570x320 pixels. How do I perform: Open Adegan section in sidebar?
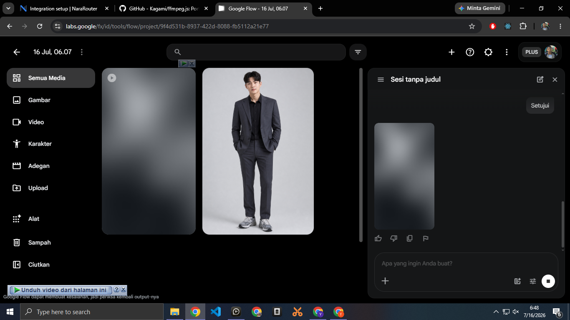[51, 166]
